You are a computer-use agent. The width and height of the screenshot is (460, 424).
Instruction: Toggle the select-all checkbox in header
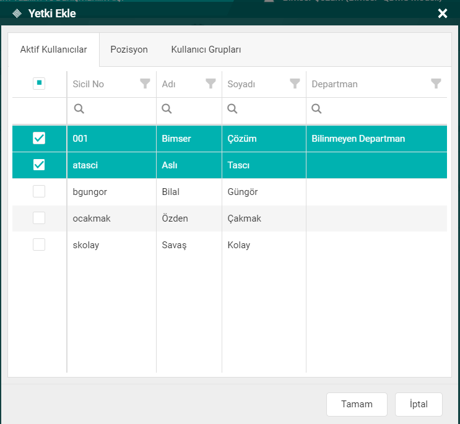(39, 84)
